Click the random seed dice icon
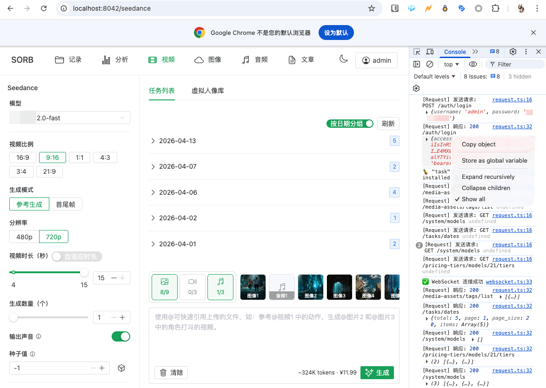 (x=121, y=368)
